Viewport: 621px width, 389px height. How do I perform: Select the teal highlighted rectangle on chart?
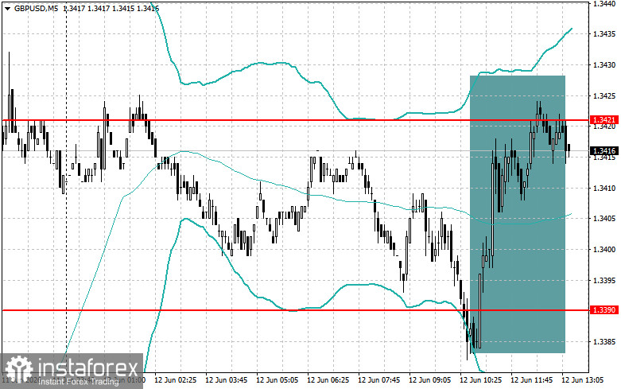point(518,214)
